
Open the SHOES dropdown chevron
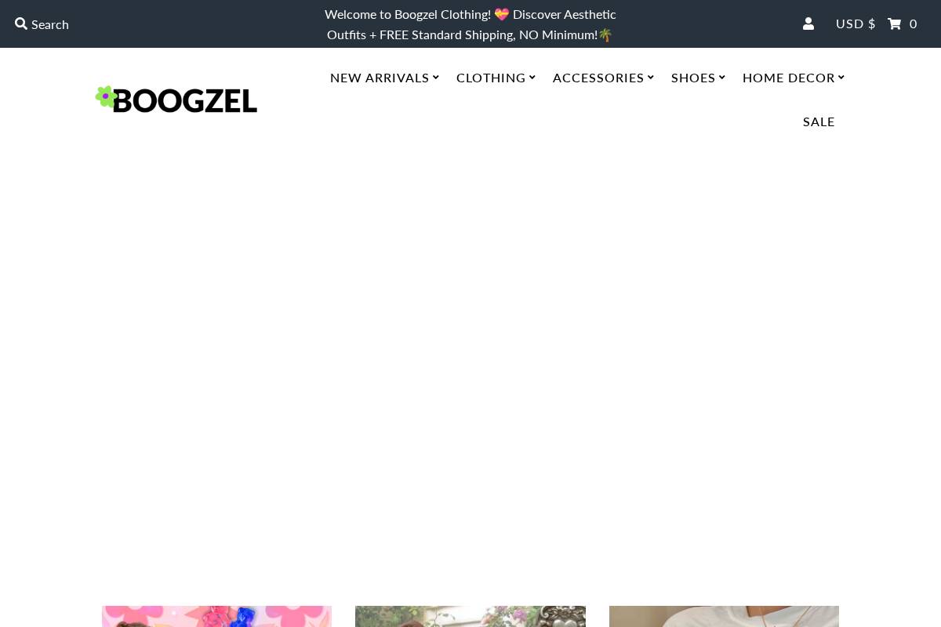[x=722, y=77]
